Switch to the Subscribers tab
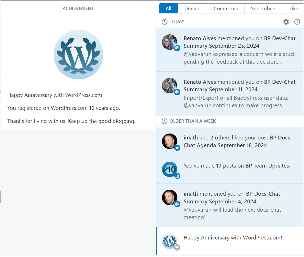Viewport: 304px width, 257px height. 264,9
